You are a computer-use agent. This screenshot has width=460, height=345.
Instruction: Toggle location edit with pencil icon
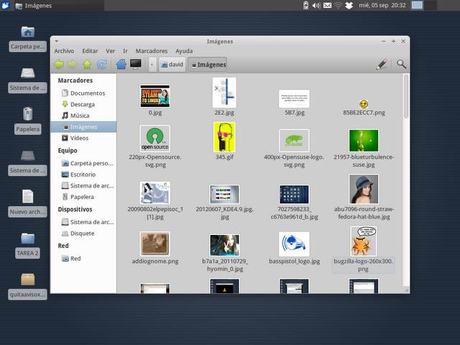click(x=382, y=64)
